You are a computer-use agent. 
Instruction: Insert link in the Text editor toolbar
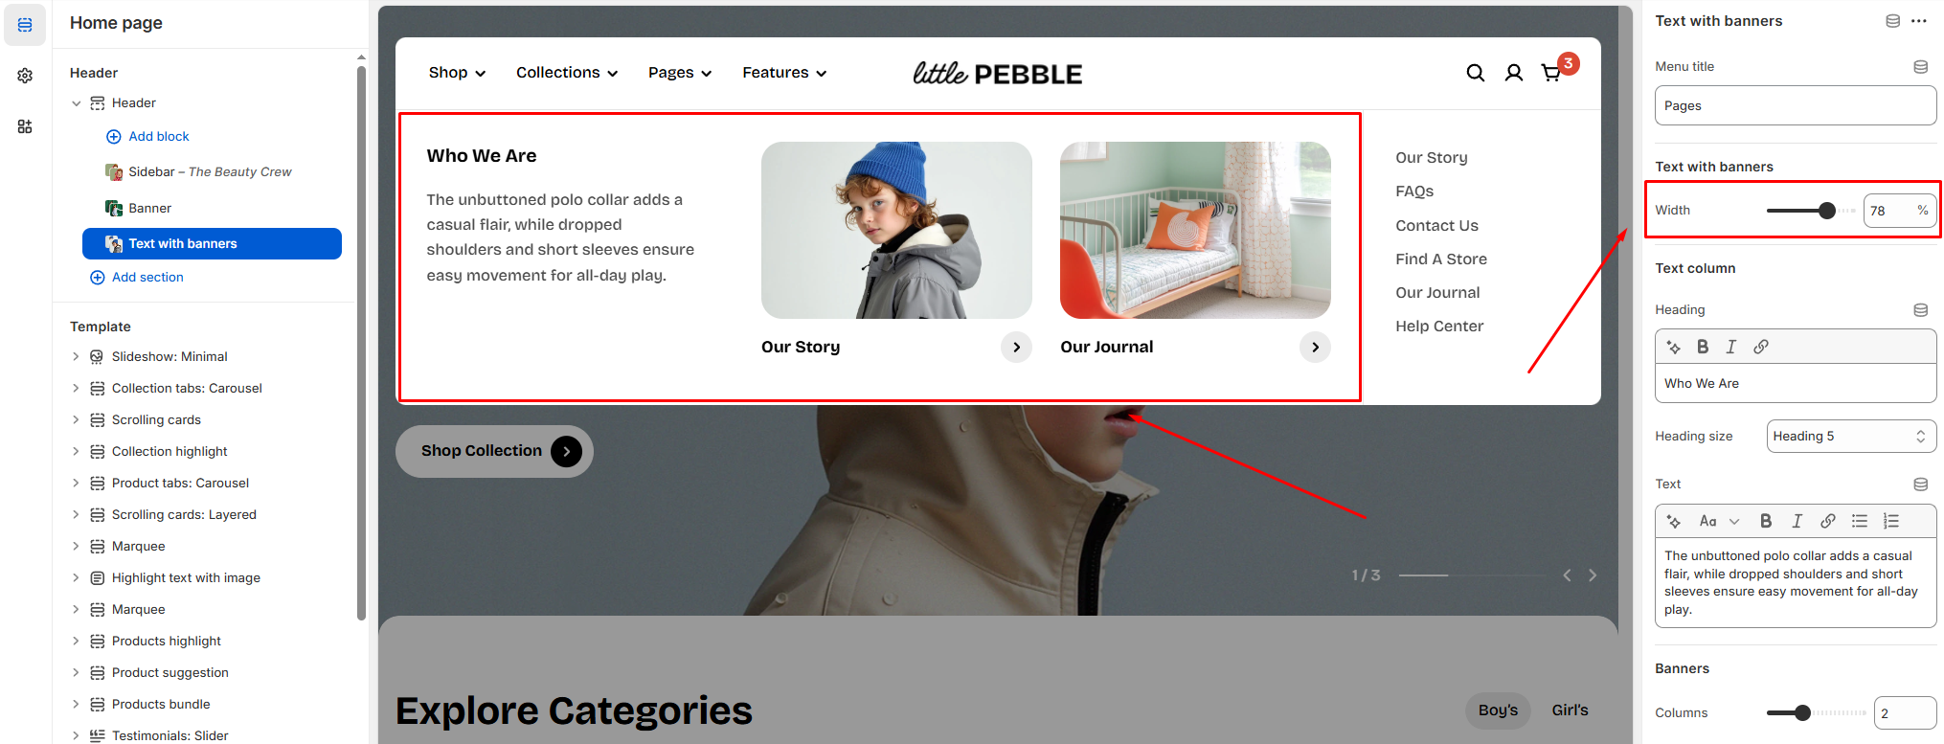[x=1828, y=521]
